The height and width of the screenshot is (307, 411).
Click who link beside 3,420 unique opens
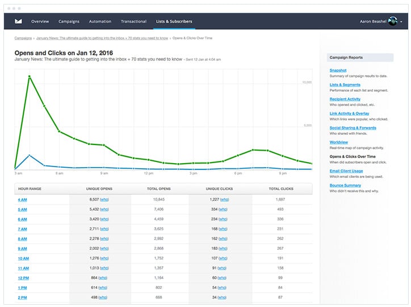tap(104, 219)
